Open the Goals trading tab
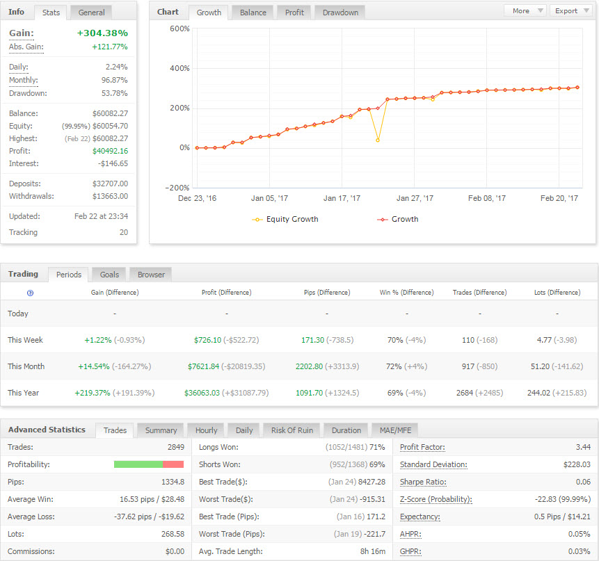The width and height of the screenshot is (599, 561). [109, 275]
